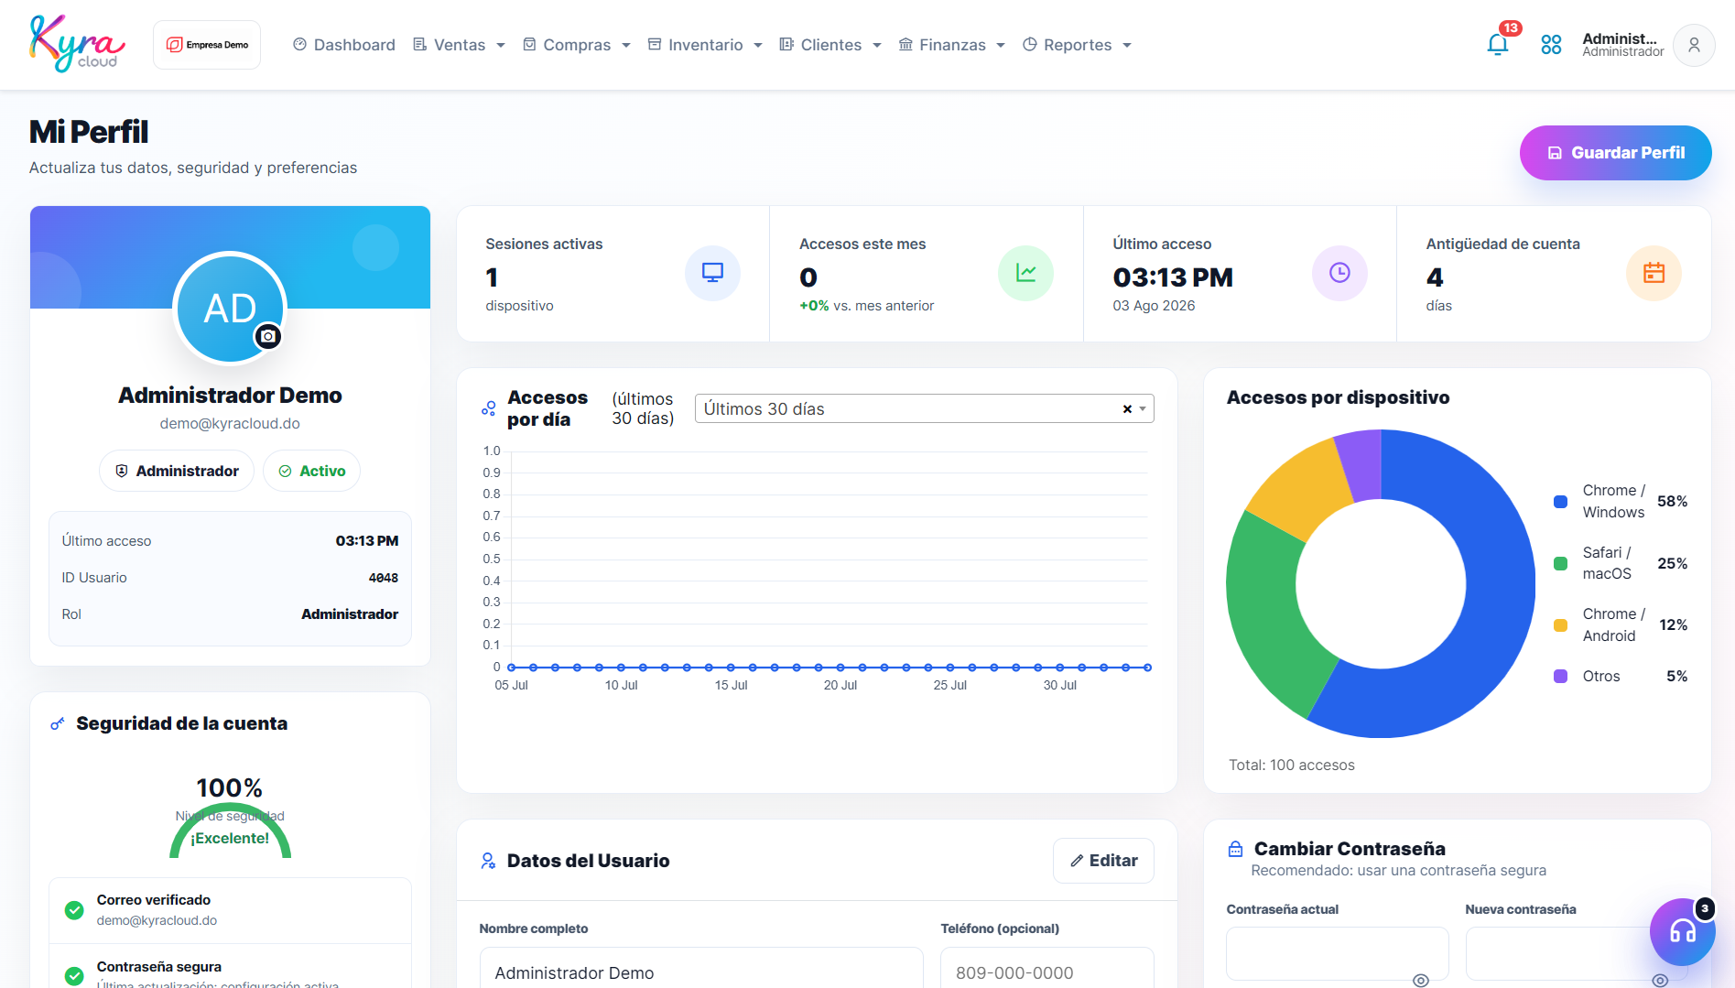1735x988 pixels.
Task: Clear the Últimos 30 días selection
Action: (x=1127, y=409)
